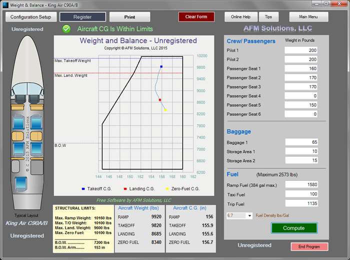Click the Aircraft CG Is Within Limits message
The height and width of the screenshot is (260, 350).
tap(115, 29)
